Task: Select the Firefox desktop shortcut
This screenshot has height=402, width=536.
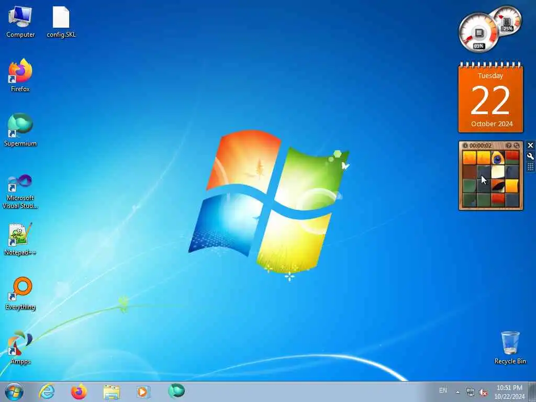Action: tap(20, 76)
